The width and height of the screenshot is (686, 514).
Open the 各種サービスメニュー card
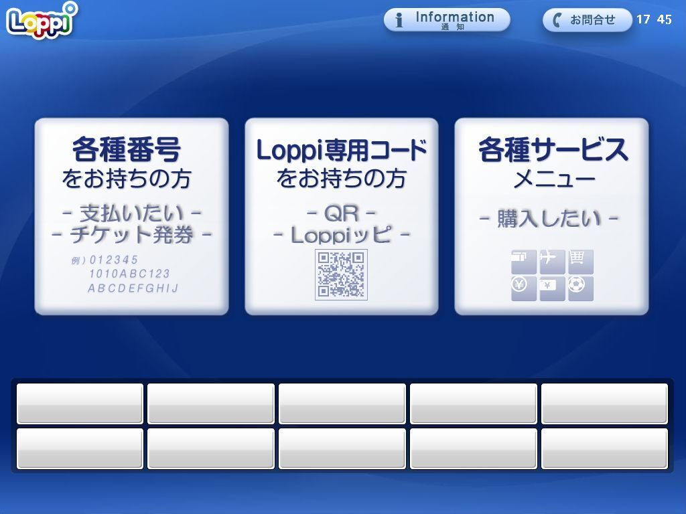[551, 216]
